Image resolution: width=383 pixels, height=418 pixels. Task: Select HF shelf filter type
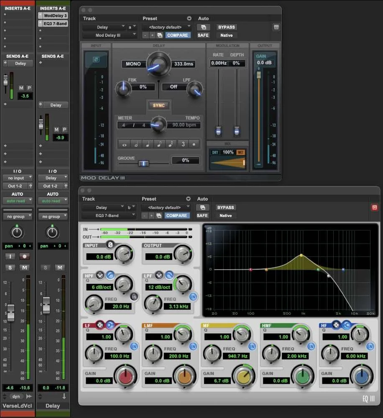pos(347,325)
